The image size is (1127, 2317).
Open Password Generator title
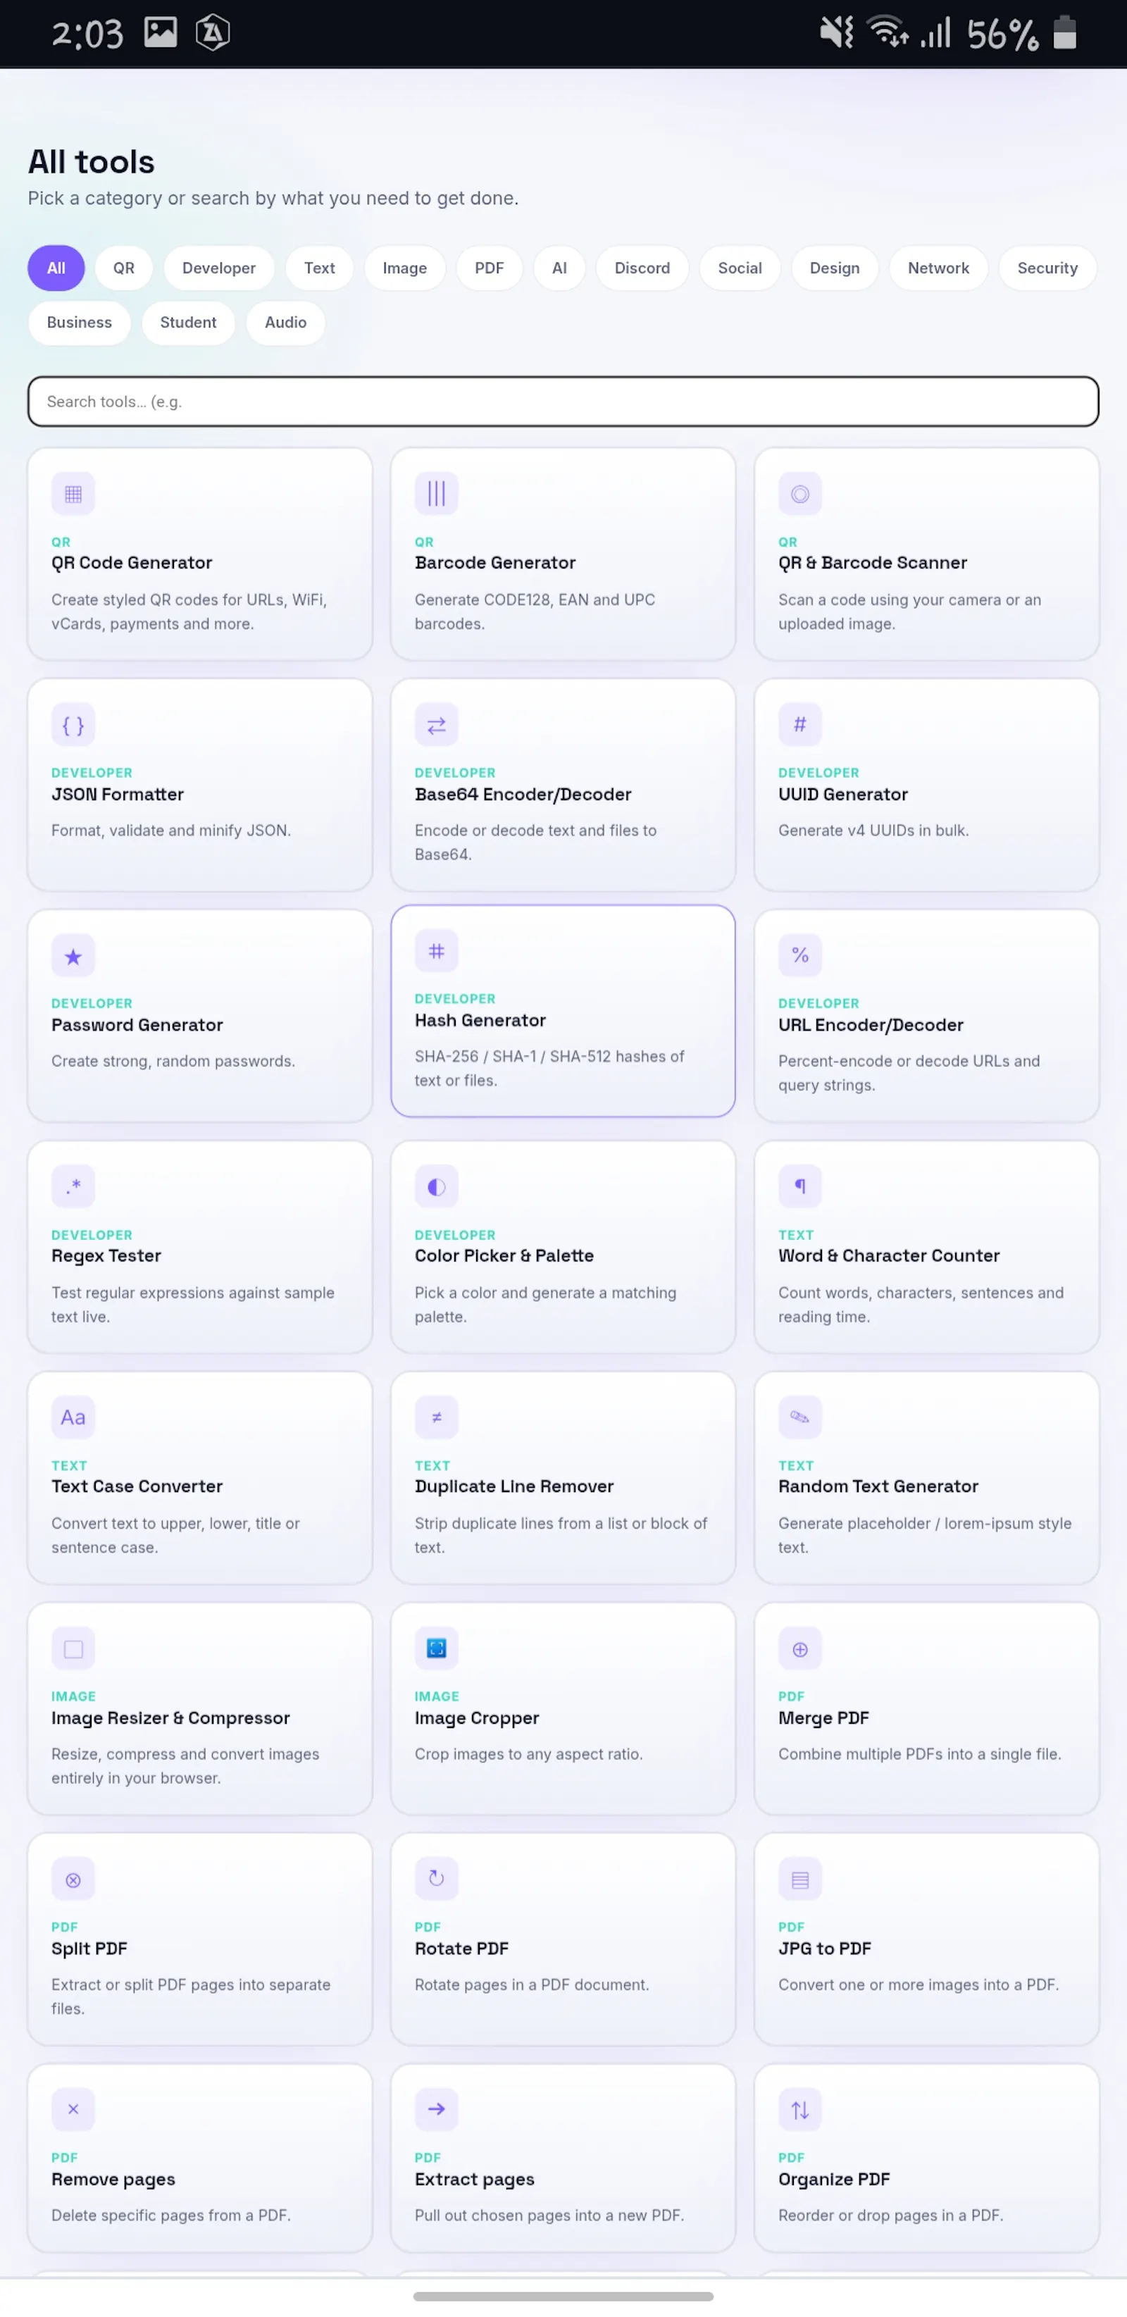[x=137, y=1024]
